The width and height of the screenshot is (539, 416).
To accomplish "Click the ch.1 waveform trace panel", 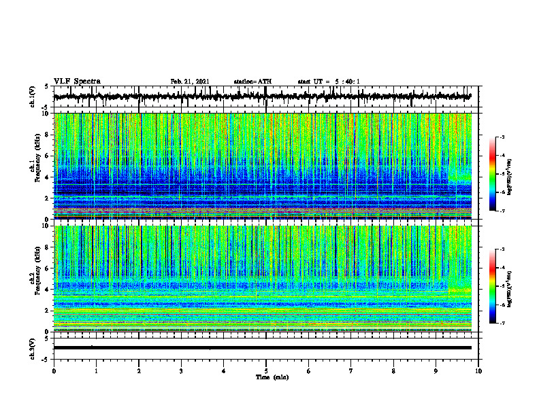I will tap(266, 97).
